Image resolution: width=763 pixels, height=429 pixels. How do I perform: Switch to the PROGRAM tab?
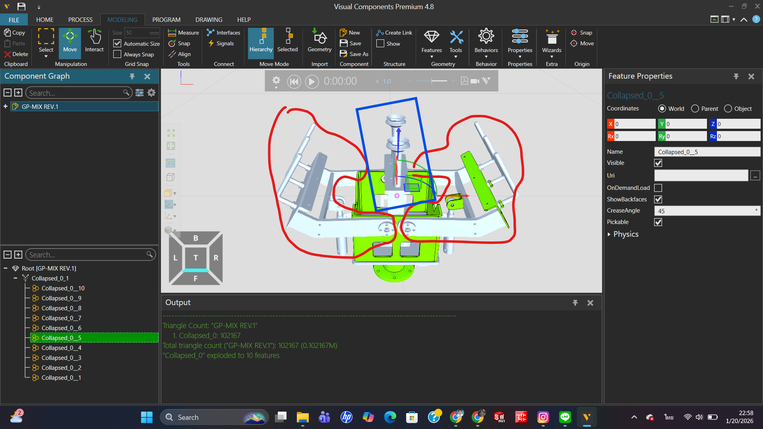[x=166, y=19]
